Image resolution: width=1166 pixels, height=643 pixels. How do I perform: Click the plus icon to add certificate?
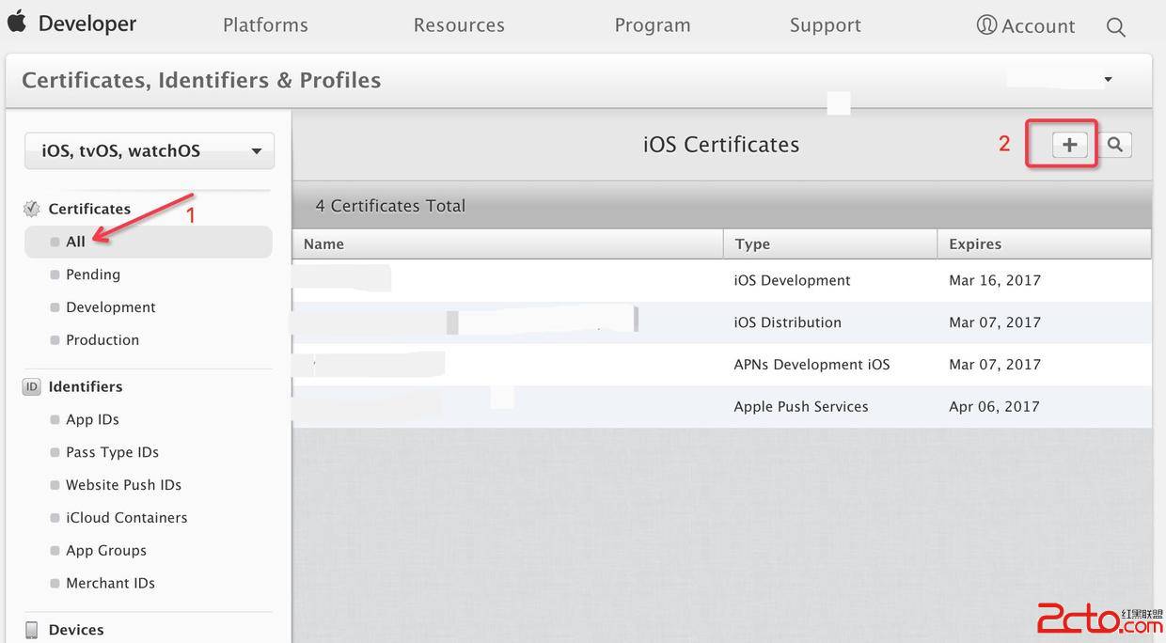point(1069,145)
